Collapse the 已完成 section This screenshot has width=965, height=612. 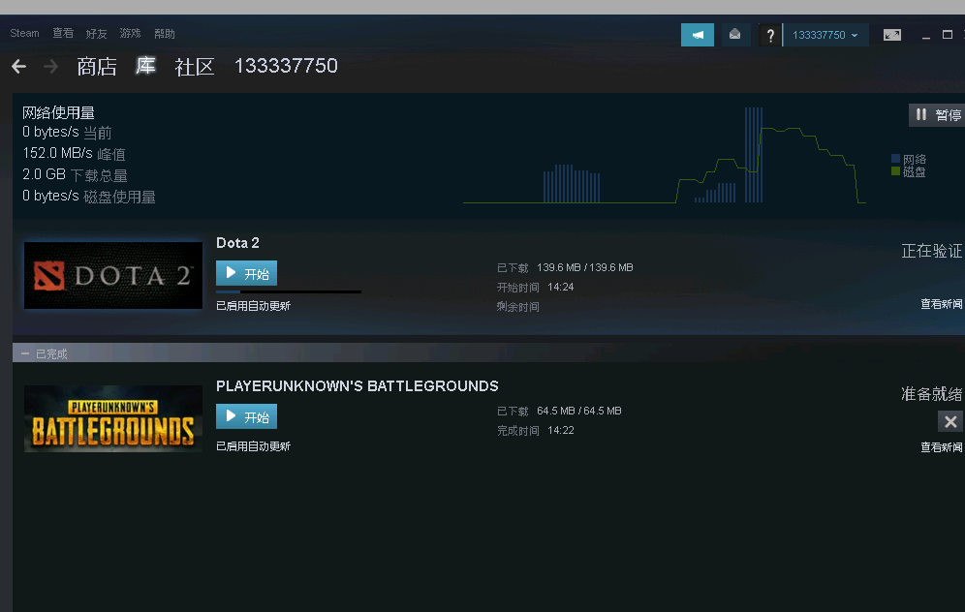[24, 353]
